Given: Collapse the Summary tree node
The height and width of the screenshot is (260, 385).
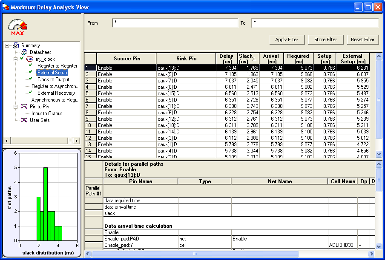Looking at the screenshot, I should [7, 45].
